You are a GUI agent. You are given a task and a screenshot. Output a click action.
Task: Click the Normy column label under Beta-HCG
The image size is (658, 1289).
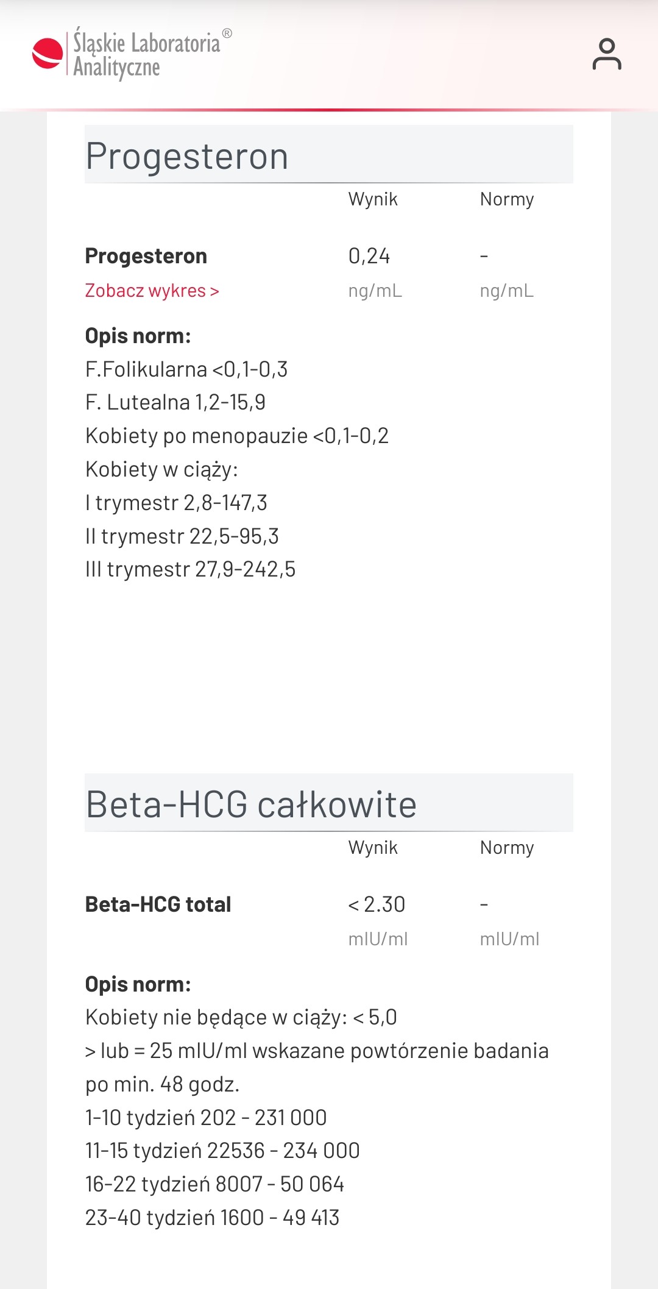coord(507,848)
